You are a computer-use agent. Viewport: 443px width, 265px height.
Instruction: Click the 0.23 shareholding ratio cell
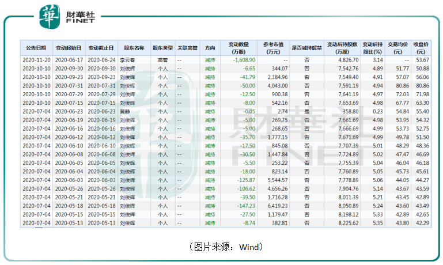[378, 111]
